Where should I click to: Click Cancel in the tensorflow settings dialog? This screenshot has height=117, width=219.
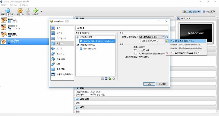[162, 84]
